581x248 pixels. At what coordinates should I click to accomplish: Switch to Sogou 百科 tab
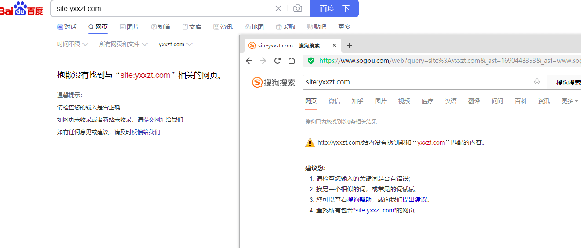pos(521,101)
